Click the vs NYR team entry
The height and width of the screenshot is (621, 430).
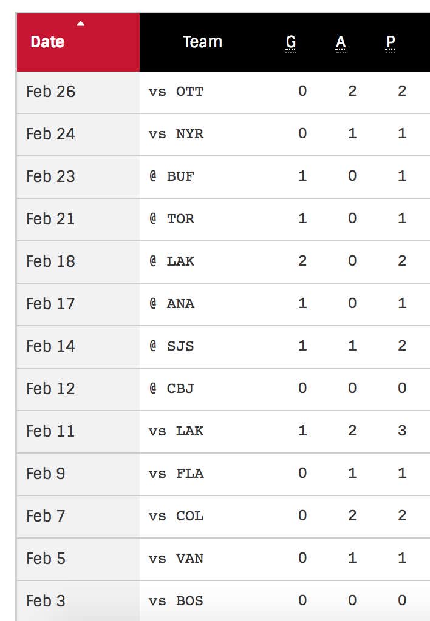[x=176, y=134]
